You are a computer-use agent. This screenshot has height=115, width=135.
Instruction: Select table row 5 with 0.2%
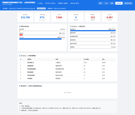(x=67, y=75)
